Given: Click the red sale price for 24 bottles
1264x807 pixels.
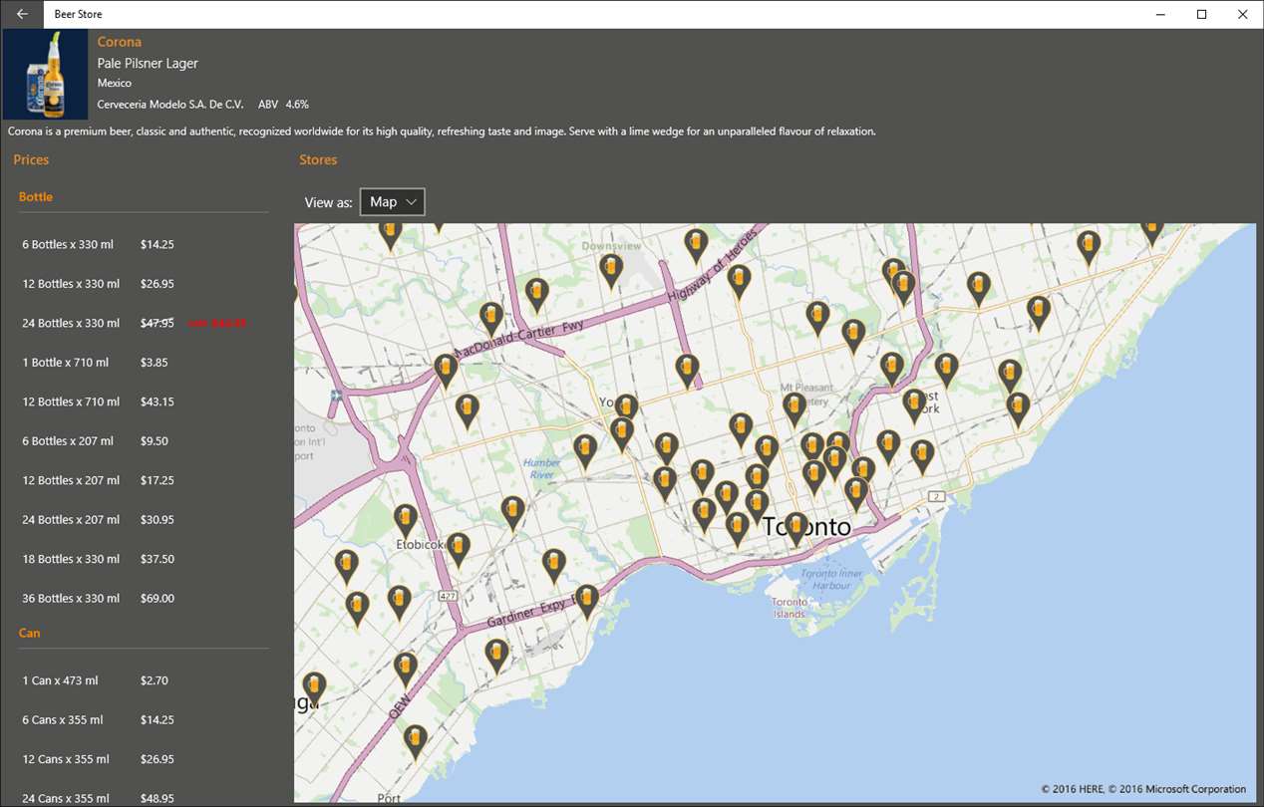Looking at the screenshot, I should coord(217,323).
